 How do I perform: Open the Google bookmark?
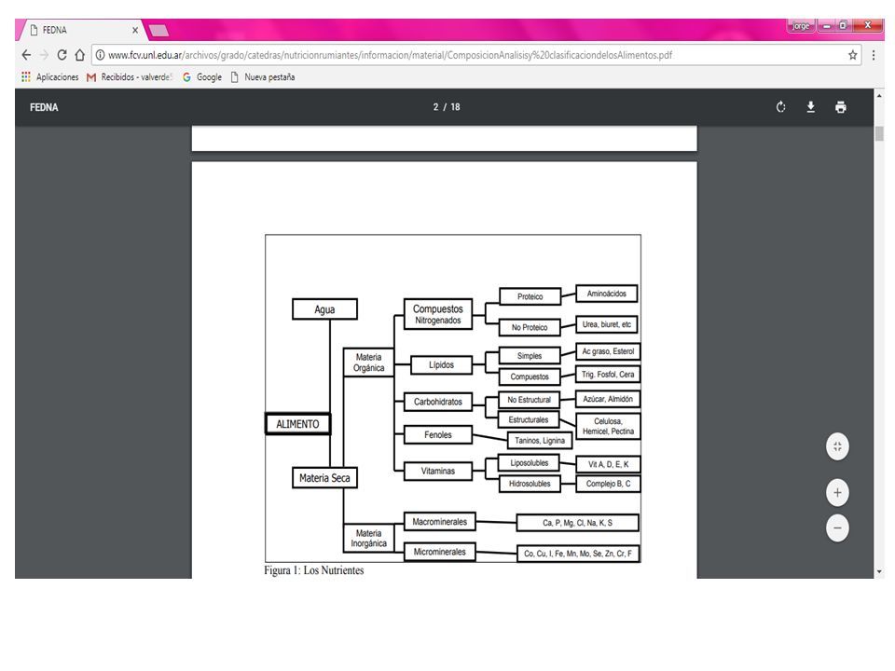(202, 77)
